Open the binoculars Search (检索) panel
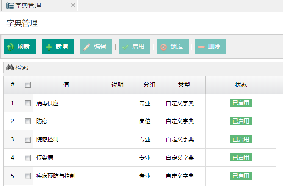The height and width of the screenshot is (186, 283). pos(17,68)
